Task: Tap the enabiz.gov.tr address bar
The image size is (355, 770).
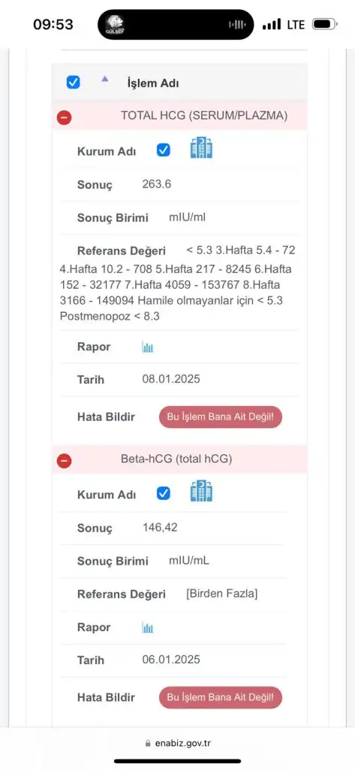Action: point(177,744)
